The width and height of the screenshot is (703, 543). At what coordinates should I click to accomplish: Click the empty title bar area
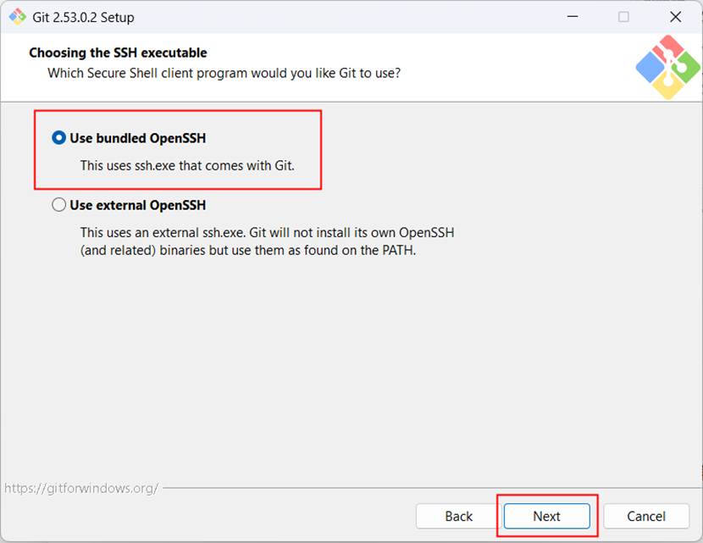[x=346, y=17]
